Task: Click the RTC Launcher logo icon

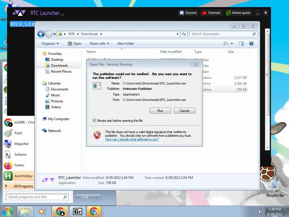Action: [x=19, y=13]
